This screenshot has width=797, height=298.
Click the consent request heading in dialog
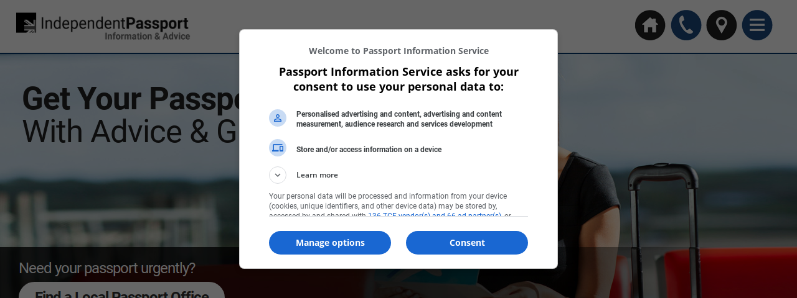[398, 79]
